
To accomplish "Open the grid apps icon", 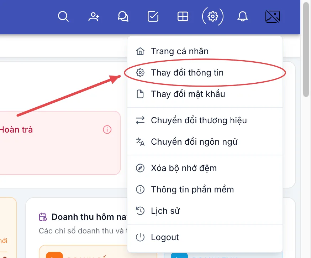I will point(183,16).
